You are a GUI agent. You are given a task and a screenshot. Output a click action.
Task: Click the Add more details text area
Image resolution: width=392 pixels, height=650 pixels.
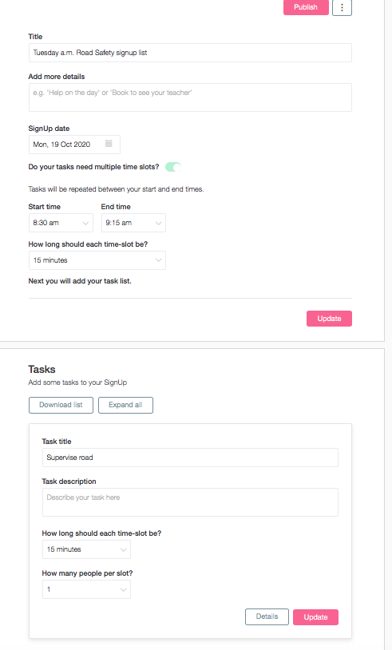[x=190, y=97]
